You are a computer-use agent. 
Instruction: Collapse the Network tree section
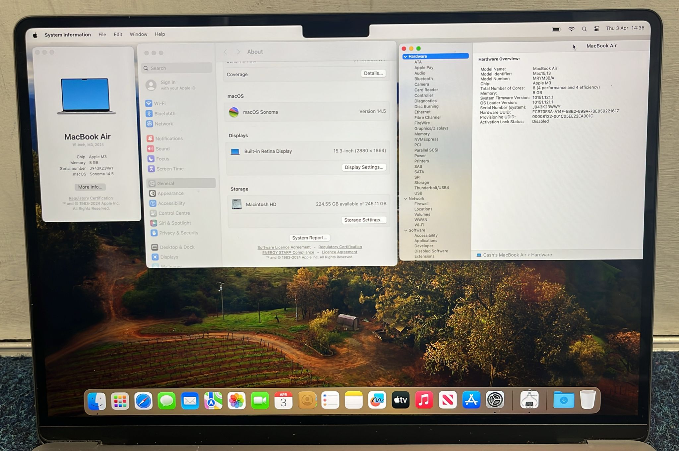coord(405,198)
